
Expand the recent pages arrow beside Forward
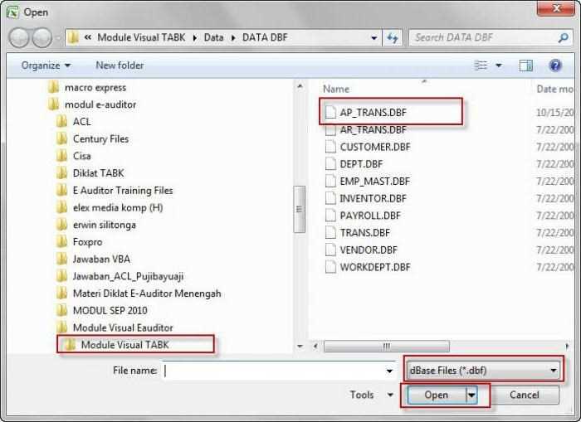(x=58, y=37)
